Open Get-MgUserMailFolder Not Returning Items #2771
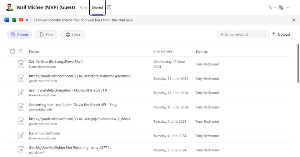The height and width of the screenshot is (157, 300). point(69,148)
